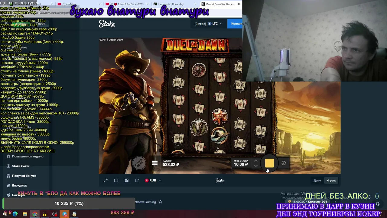
Task: Click the arrow beside the Danielius1994 notification
Action: click(x=335, y=202)
